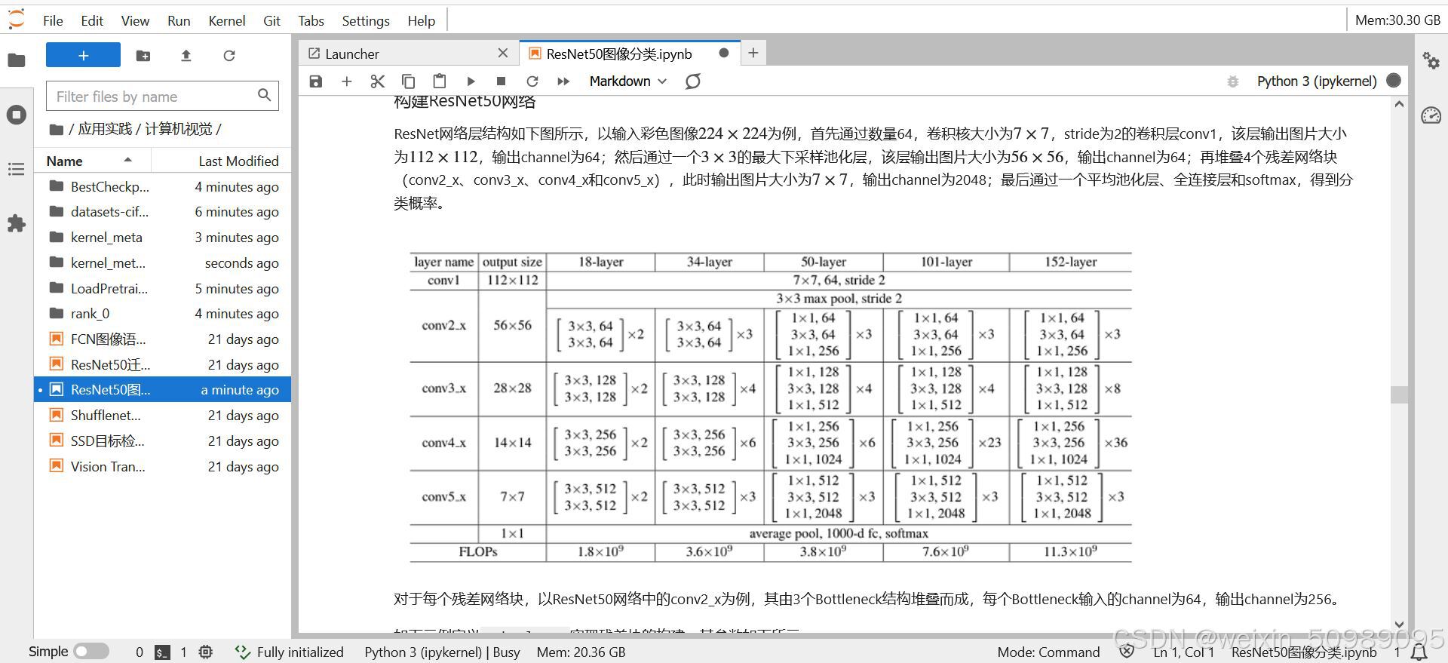Select the kernel_meta folder

(162, 238)
